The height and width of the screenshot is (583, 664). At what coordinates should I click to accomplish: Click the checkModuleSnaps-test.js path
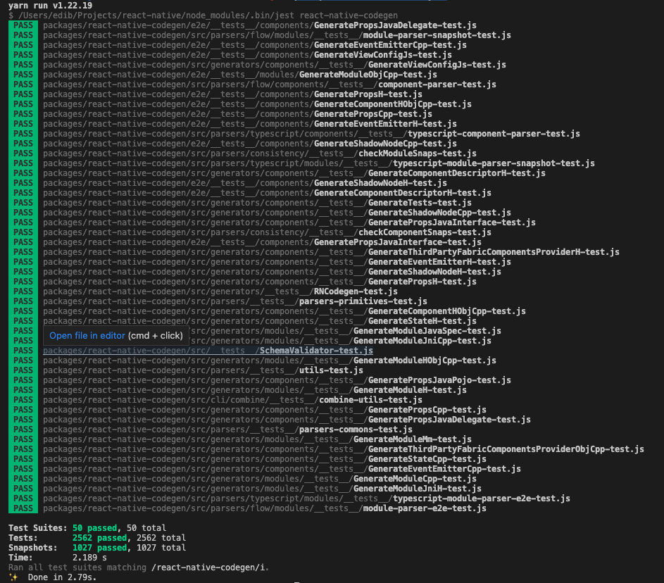260,153
